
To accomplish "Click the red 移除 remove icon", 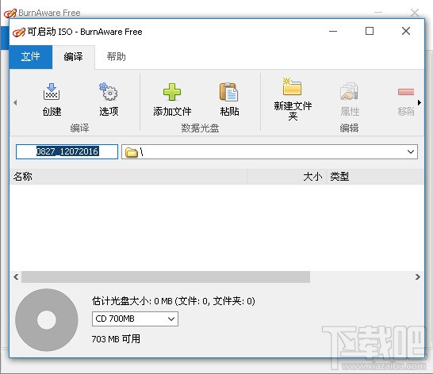I will pyautogui.click(x=406, y=92).
